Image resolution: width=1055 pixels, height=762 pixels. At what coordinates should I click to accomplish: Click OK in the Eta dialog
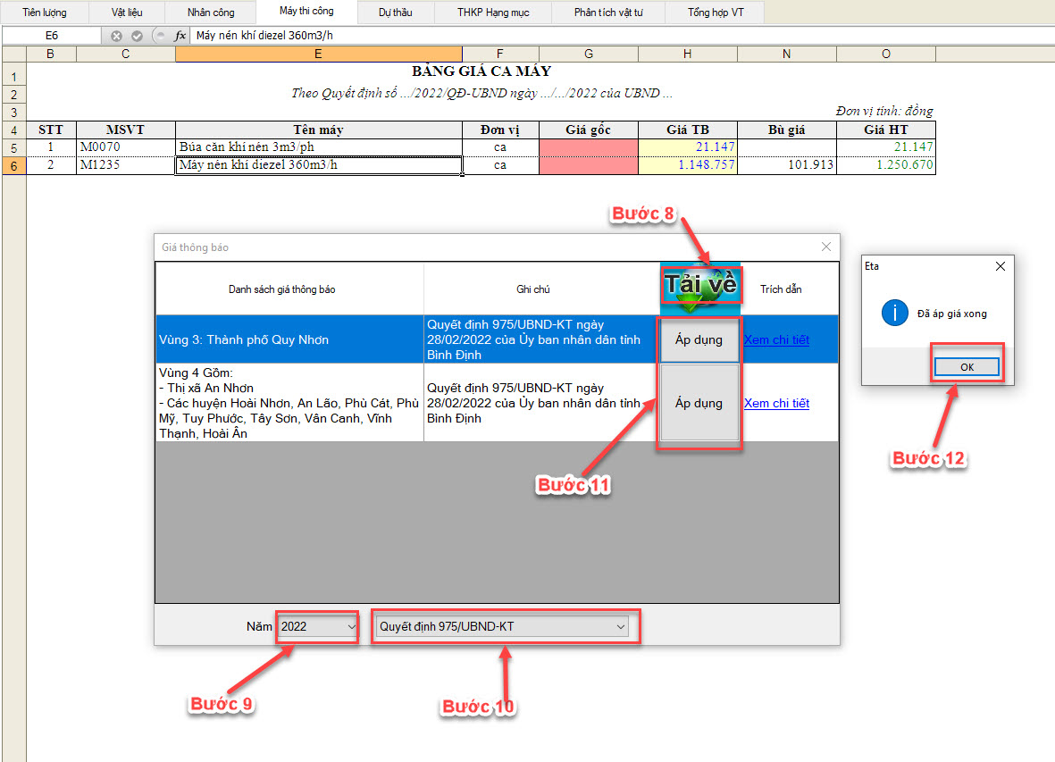point(967,367)
